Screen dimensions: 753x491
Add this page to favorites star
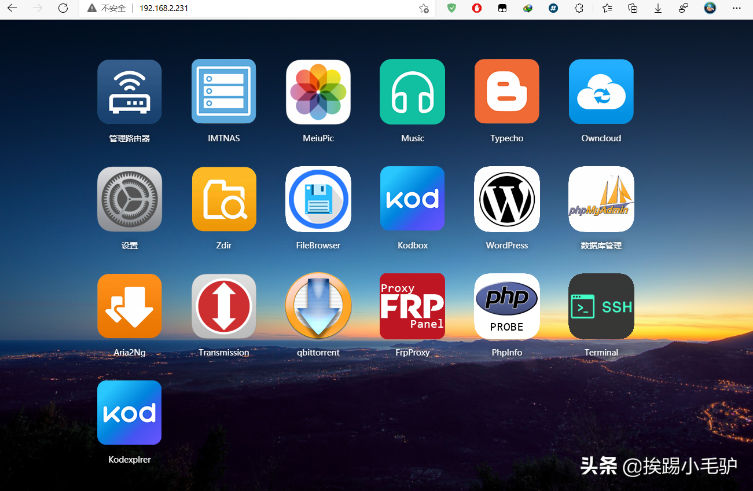click(424, 9)
